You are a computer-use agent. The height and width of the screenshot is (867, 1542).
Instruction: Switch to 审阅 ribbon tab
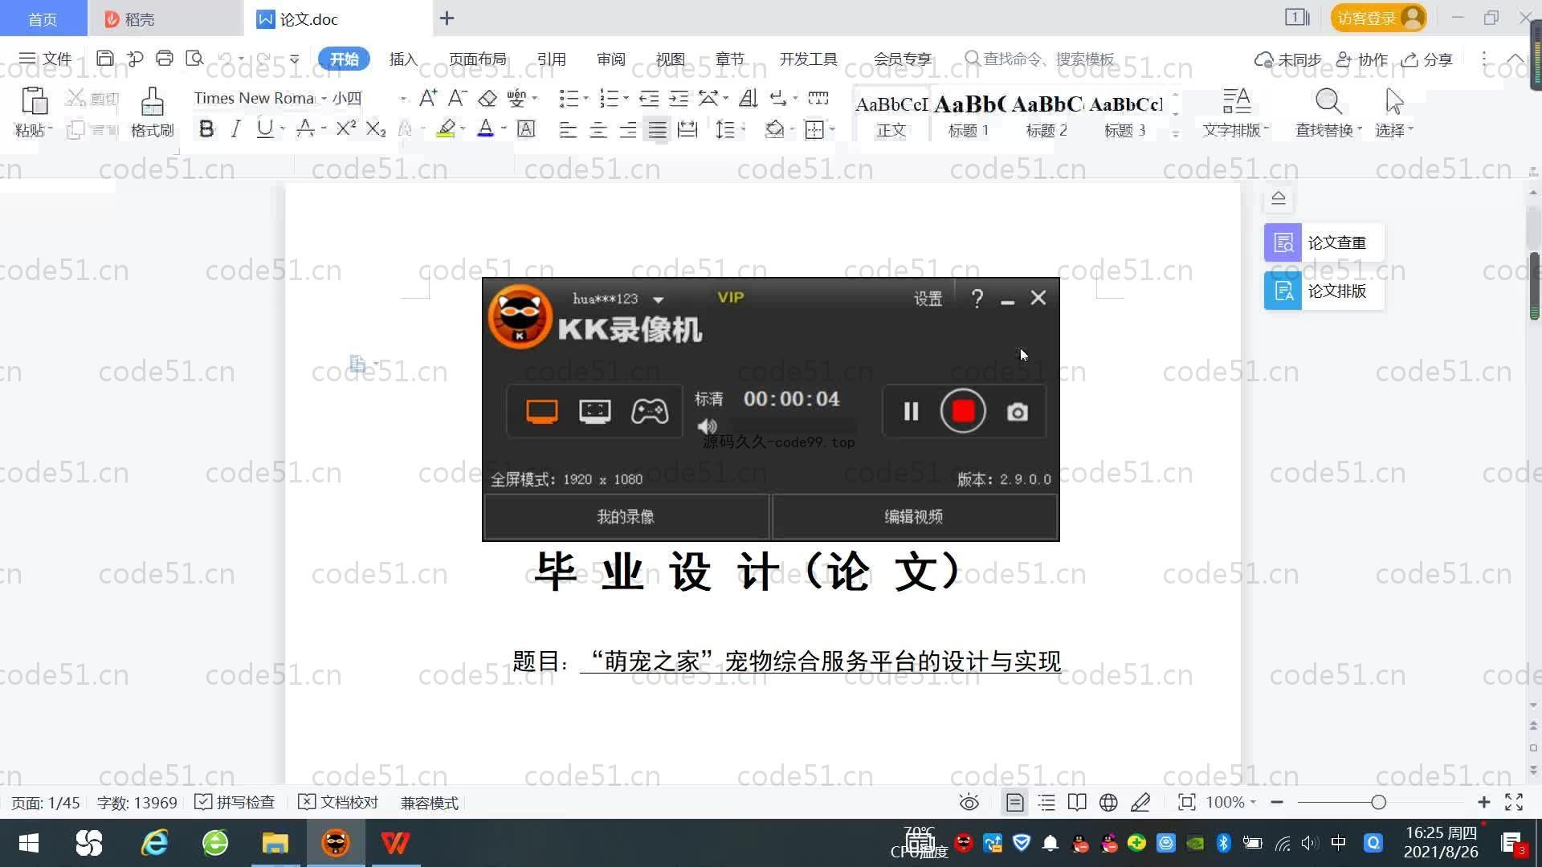610,59
